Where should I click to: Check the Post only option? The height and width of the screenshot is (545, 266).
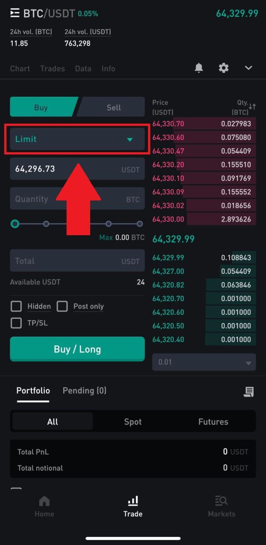click(x=62, y=306)
